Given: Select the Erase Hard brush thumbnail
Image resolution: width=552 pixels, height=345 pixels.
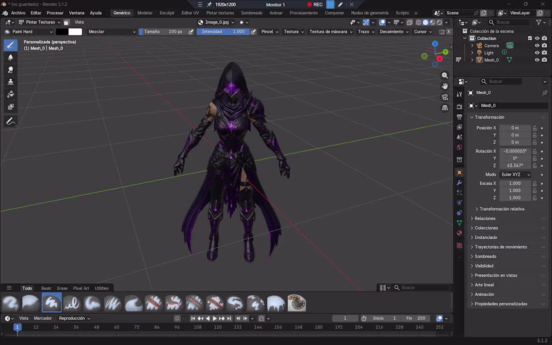Looking at the screenshot, I should [154, 303].
